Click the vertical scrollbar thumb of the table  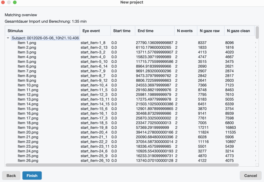coord(257,32)
